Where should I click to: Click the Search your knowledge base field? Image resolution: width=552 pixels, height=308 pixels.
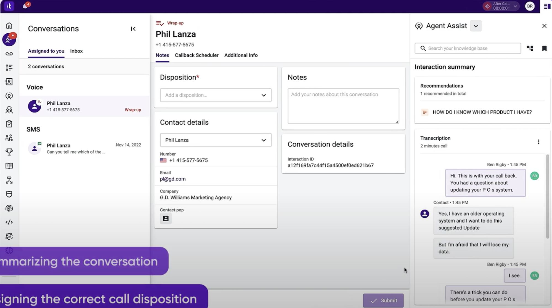pos(468,48)
